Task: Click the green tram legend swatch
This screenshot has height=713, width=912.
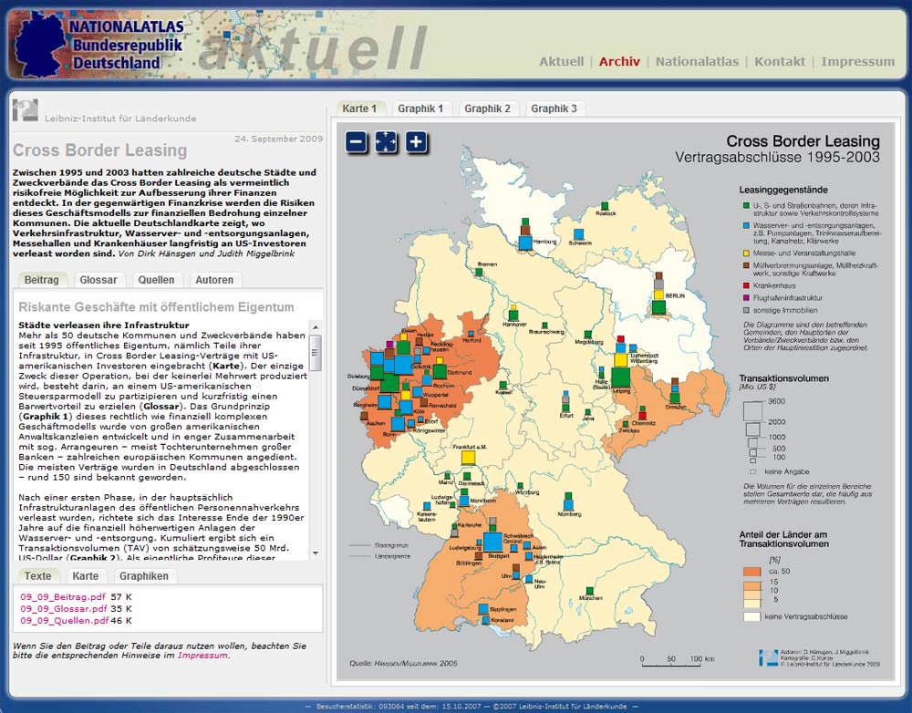Action: 746,206
